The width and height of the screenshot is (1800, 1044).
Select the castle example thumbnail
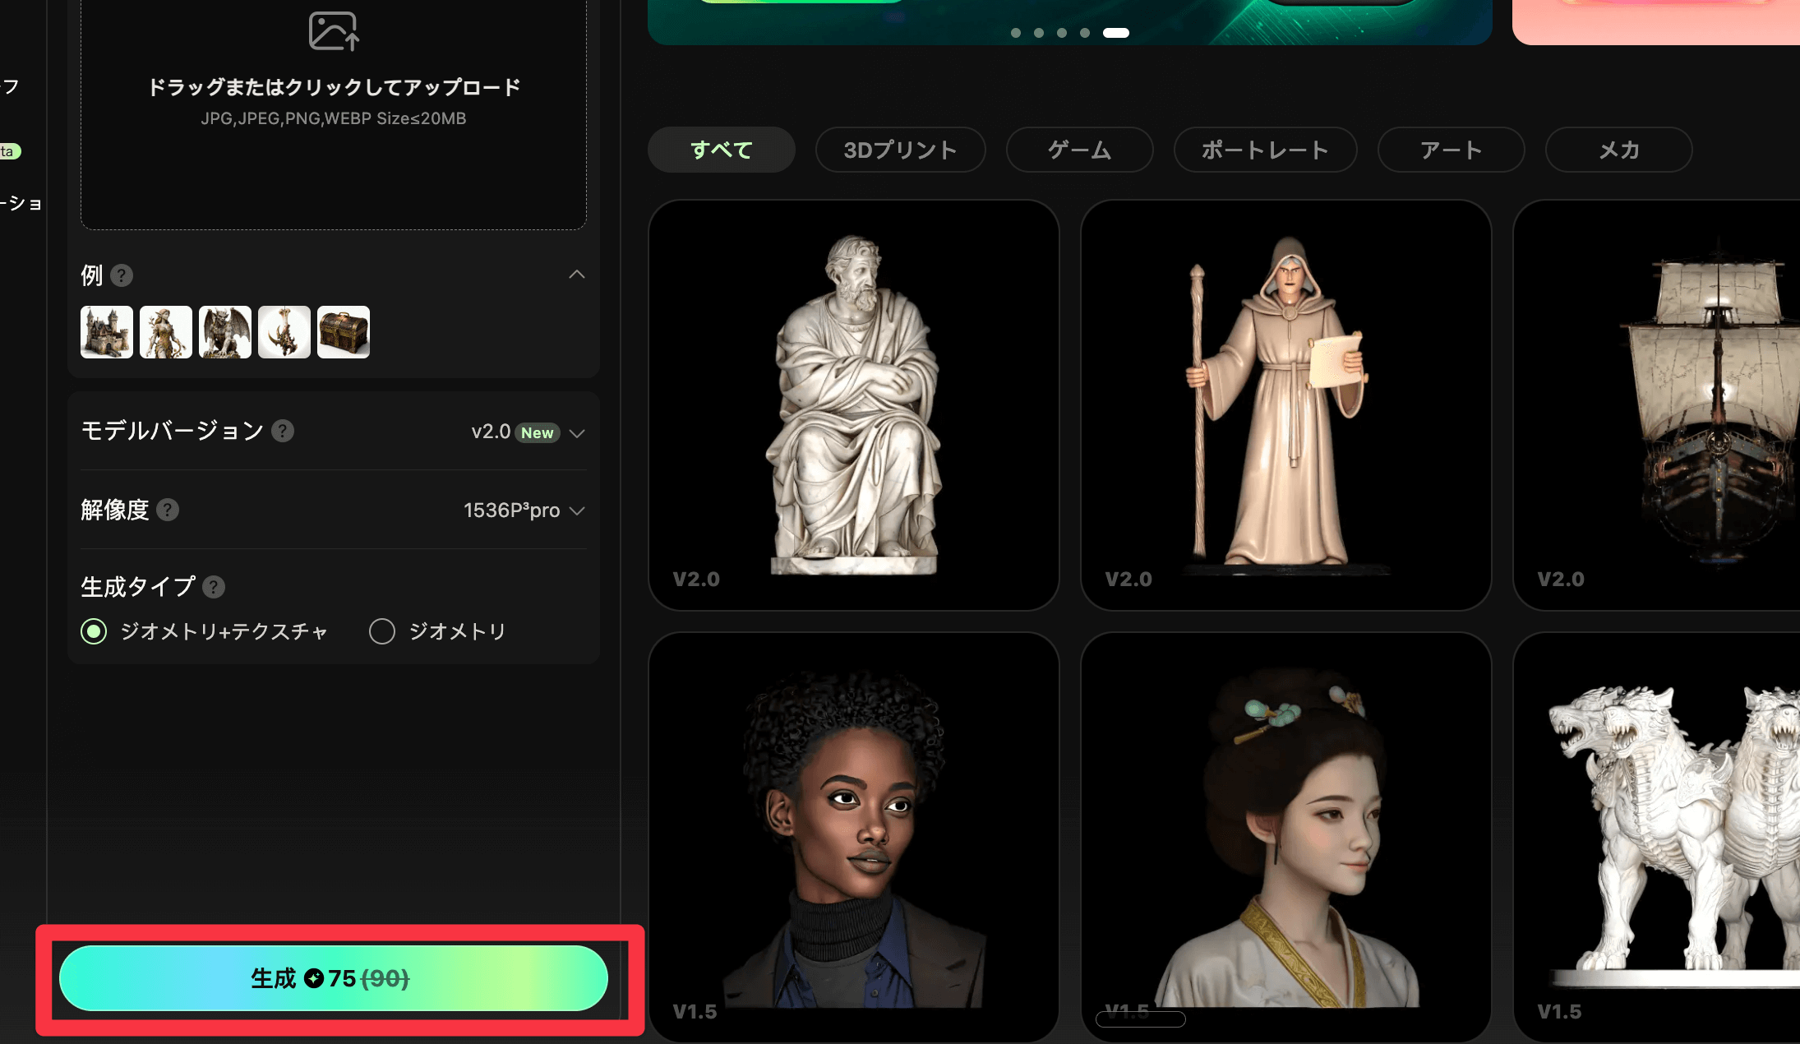click(107, 332)
